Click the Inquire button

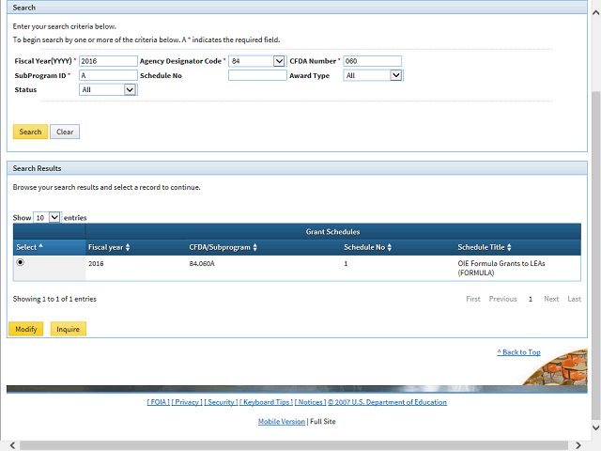coord(68,329)
